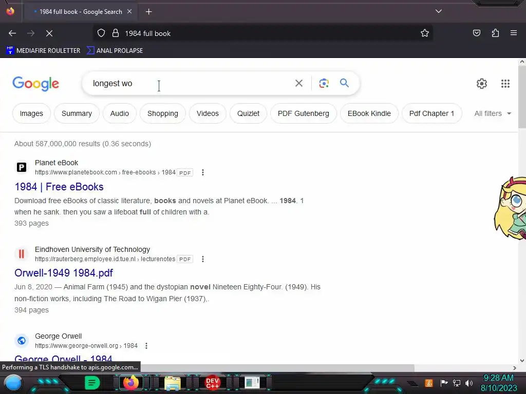Open the clock showing 9:28 AM
Viewport: 526px width, 394px height.
pyautogui.click(x=499, y=383)
